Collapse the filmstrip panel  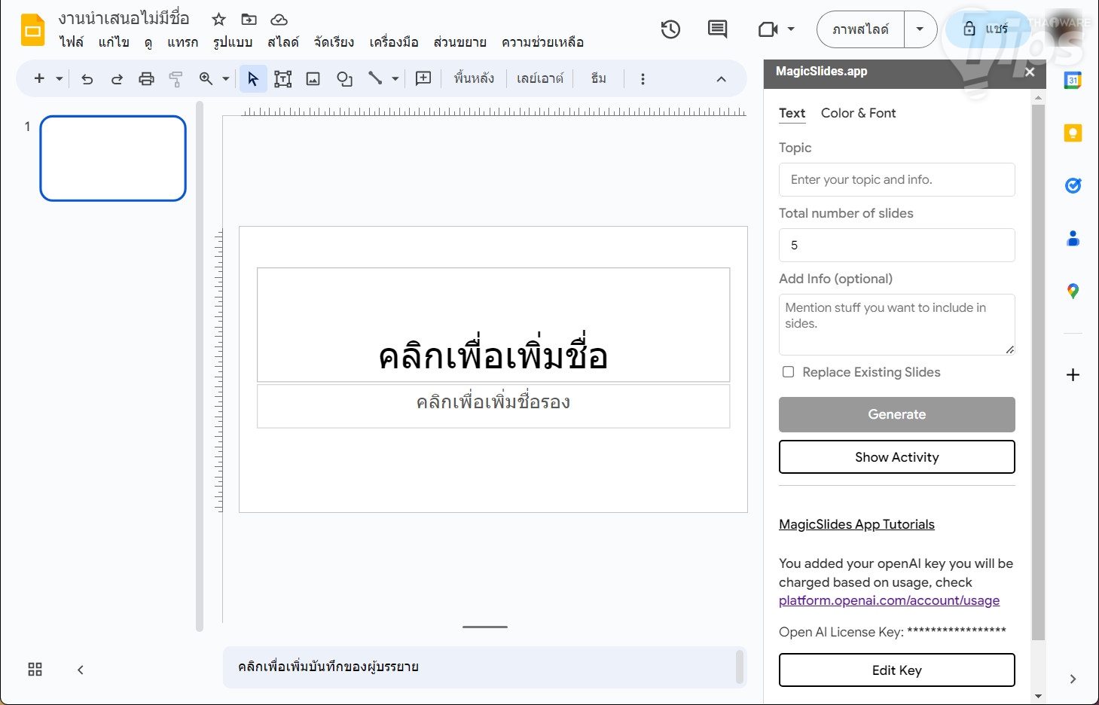[81, 670]
